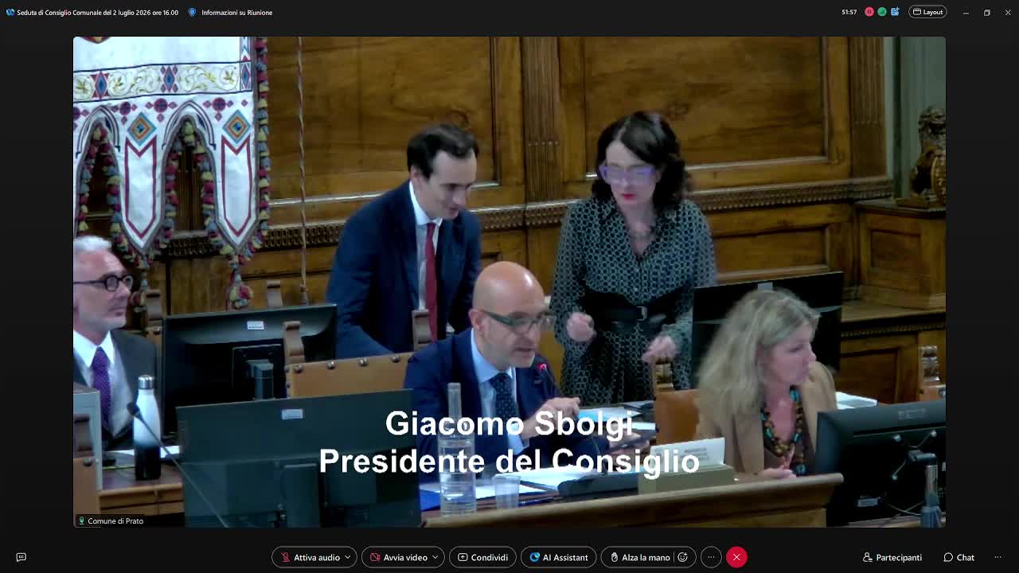1019x573 pixels.
Task: Toggle closed captions icon in the lower-left corner
Action: (x=21, y=557)
